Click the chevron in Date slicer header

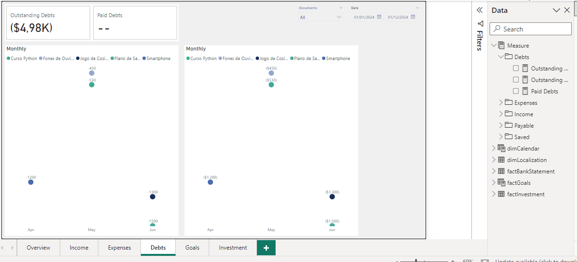(x=417, y=8)
